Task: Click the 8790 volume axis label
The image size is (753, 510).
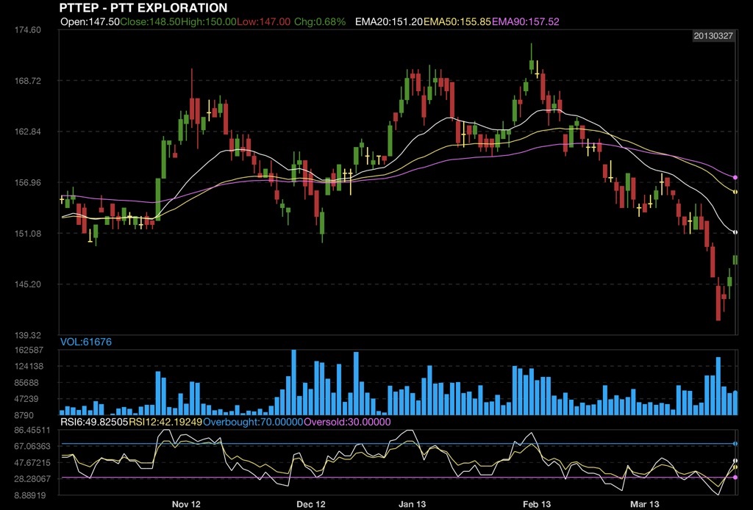Action: [24, 415]
